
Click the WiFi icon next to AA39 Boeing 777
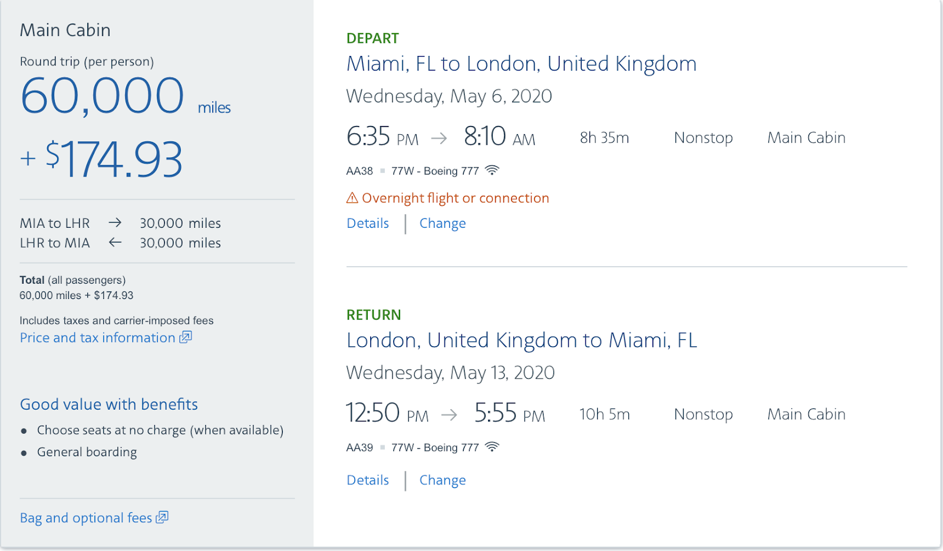(x=493, y=447)
